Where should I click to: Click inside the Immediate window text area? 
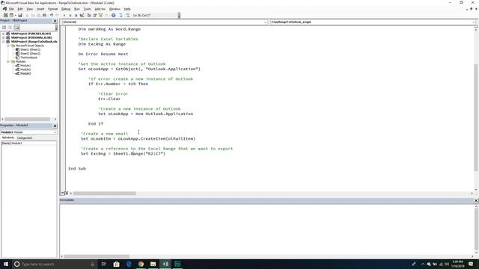[266, 229]
